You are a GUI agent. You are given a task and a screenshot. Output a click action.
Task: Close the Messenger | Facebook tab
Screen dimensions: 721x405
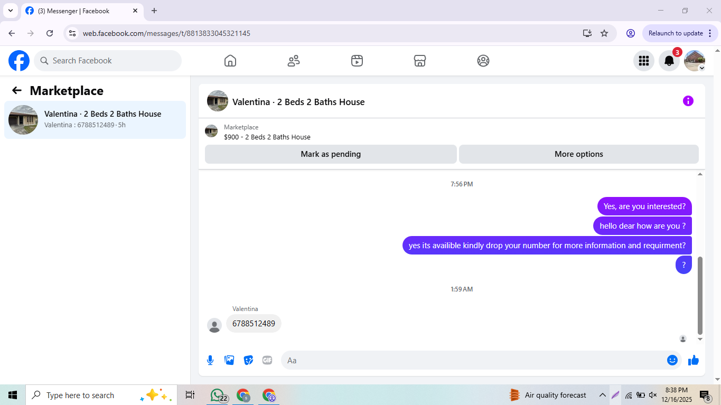pyautogui.click(x=135, y=11)
